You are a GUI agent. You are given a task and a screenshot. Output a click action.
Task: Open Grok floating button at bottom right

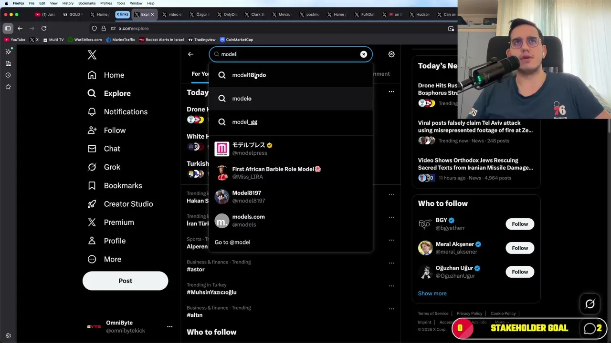click(590, 304)
